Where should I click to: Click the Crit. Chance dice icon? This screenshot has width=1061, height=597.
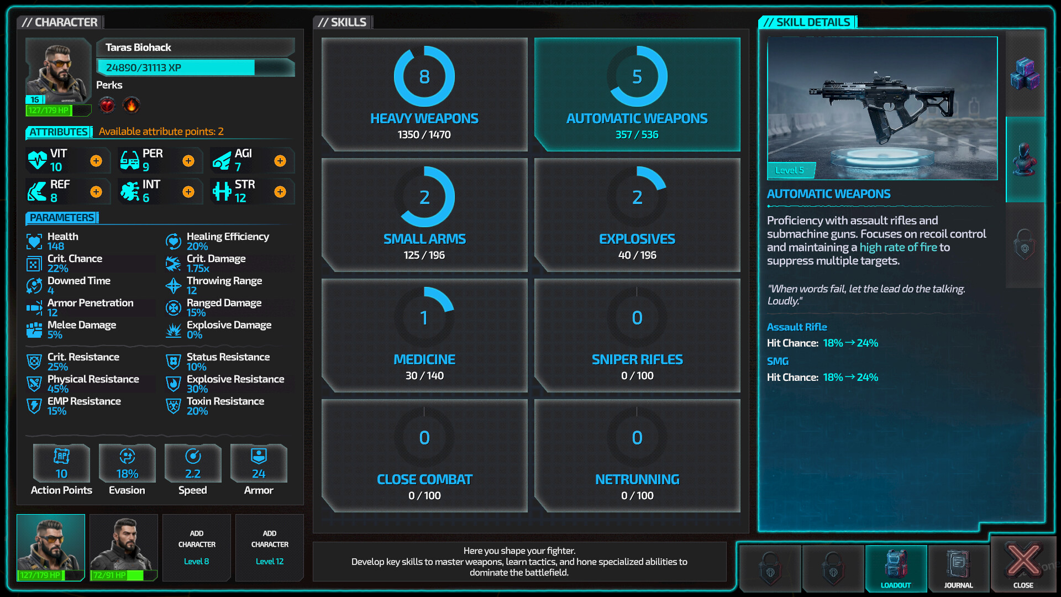(x=34, y=264)
